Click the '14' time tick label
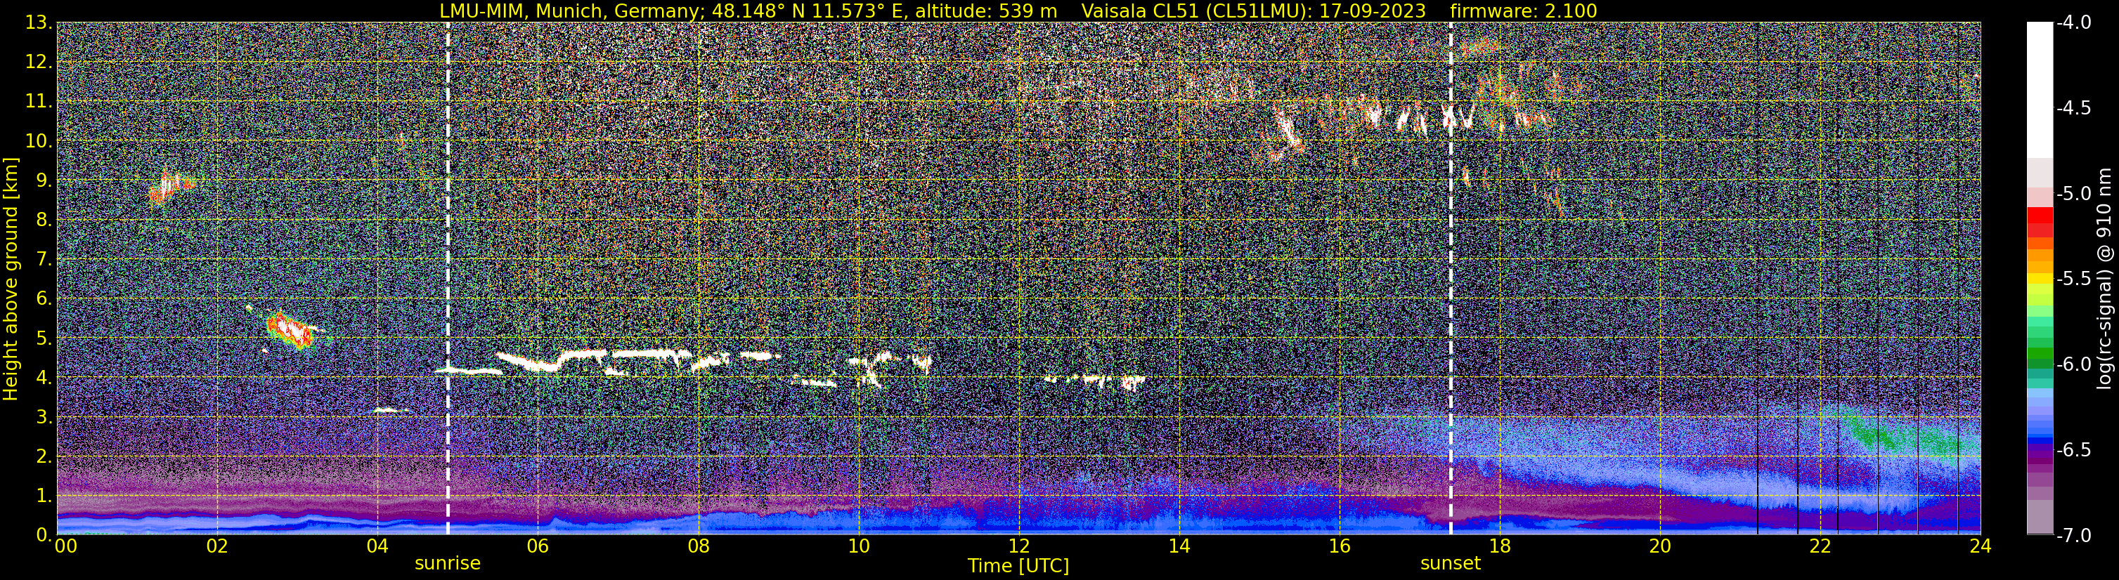The width and height of the screenshot is (2119, 580). 1179,547
